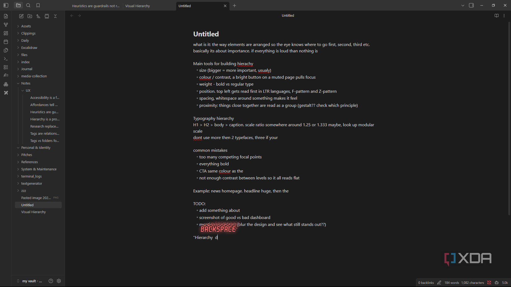Toggle the left sidebar panel icon

pos(6,5)
